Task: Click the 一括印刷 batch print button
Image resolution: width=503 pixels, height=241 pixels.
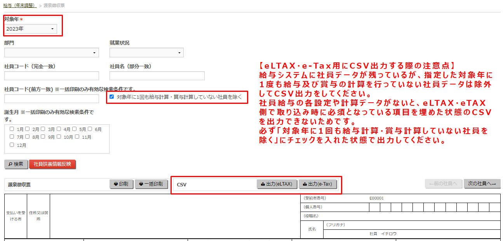Action: coord(151,184)
